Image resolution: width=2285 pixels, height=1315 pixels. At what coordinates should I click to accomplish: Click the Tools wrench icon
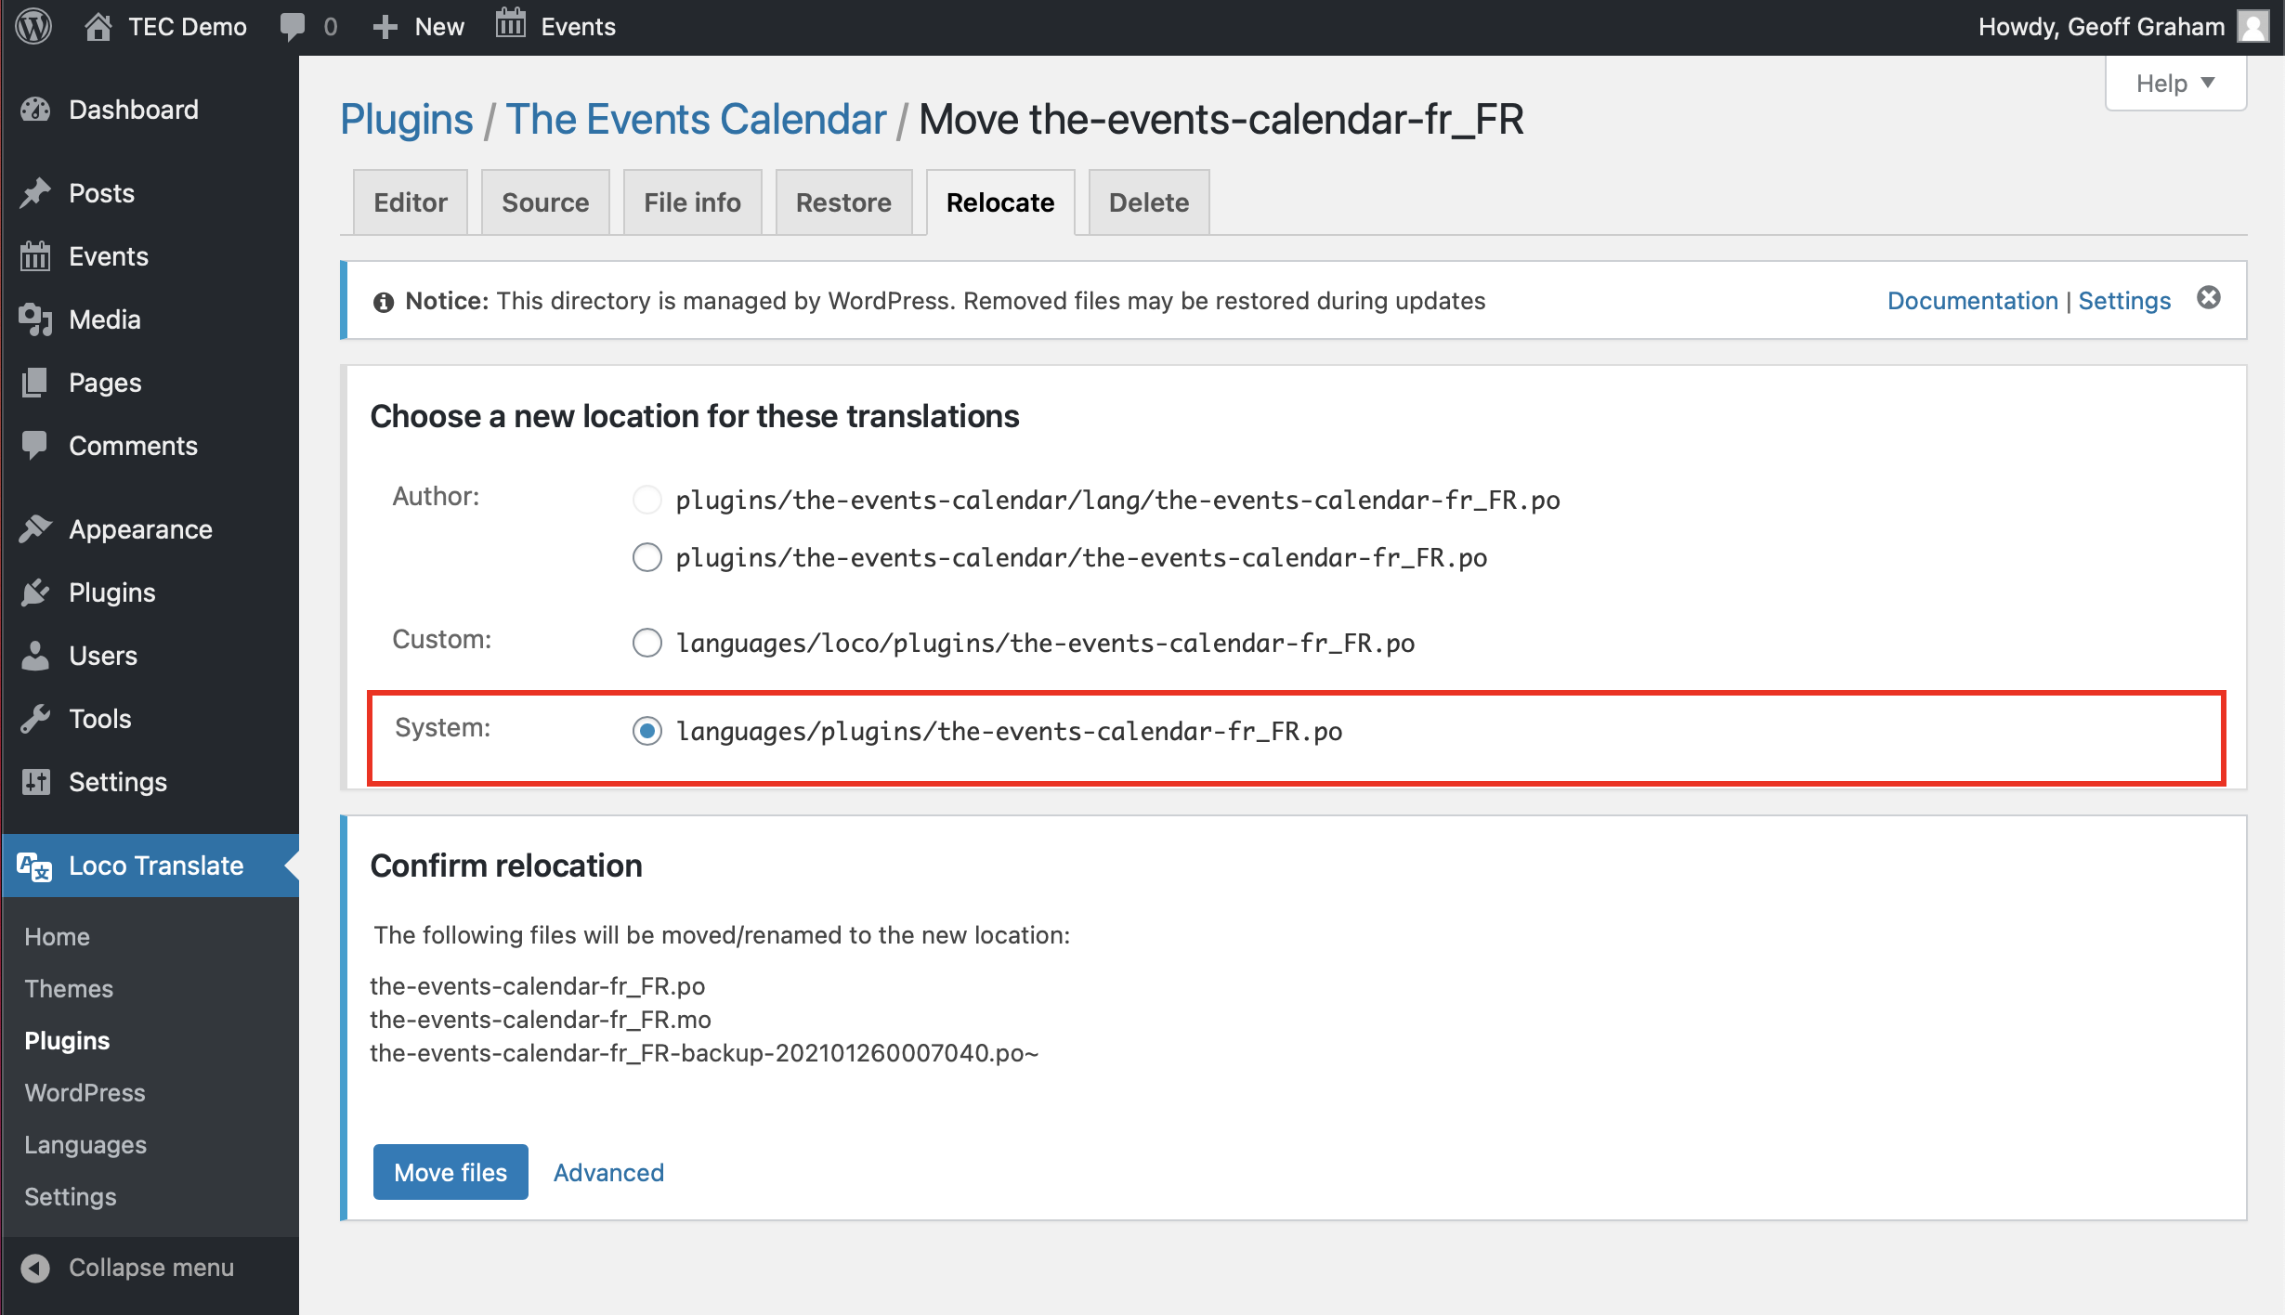[x=35, y=719]
